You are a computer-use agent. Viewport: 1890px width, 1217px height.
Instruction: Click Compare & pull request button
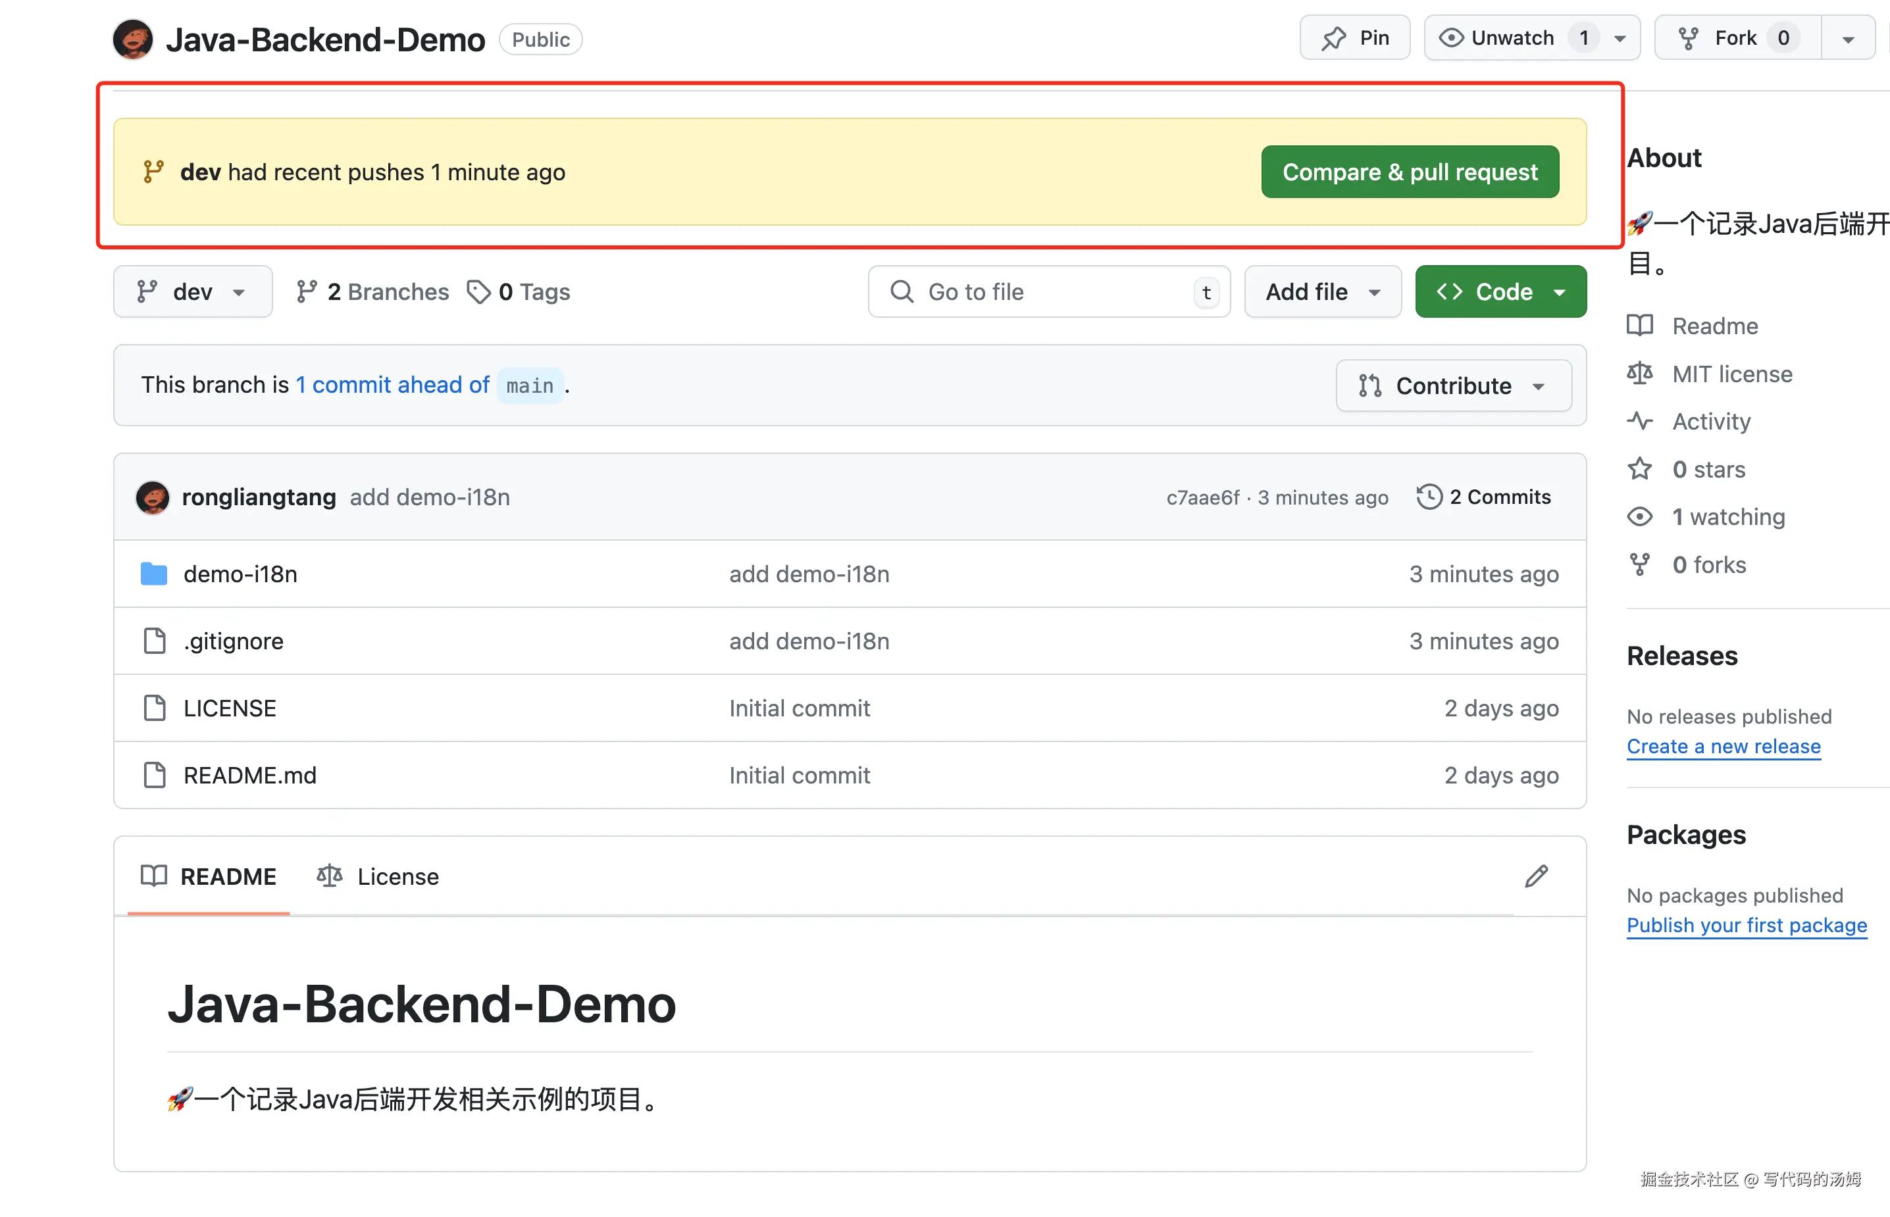click(x=1410, y=172)
